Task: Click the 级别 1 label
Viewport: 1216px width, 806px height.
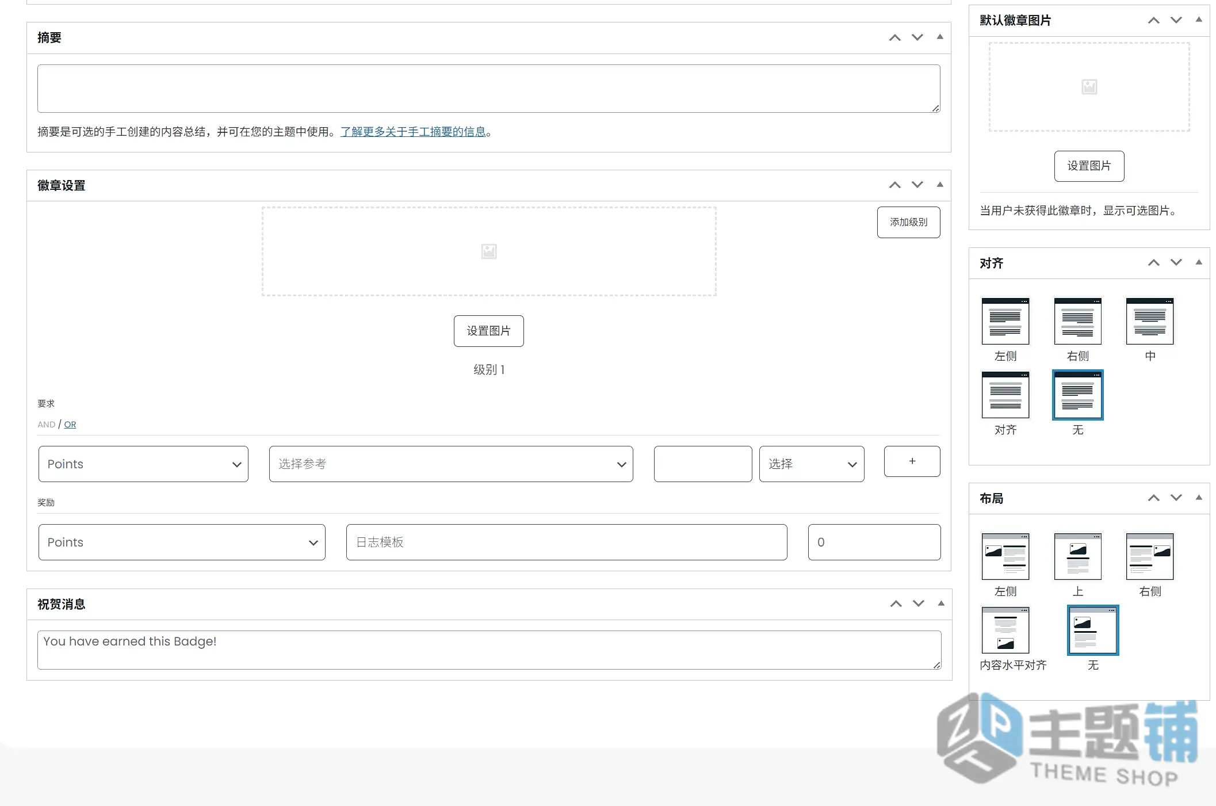Action: pyautogui.click(x=489, y=370)
